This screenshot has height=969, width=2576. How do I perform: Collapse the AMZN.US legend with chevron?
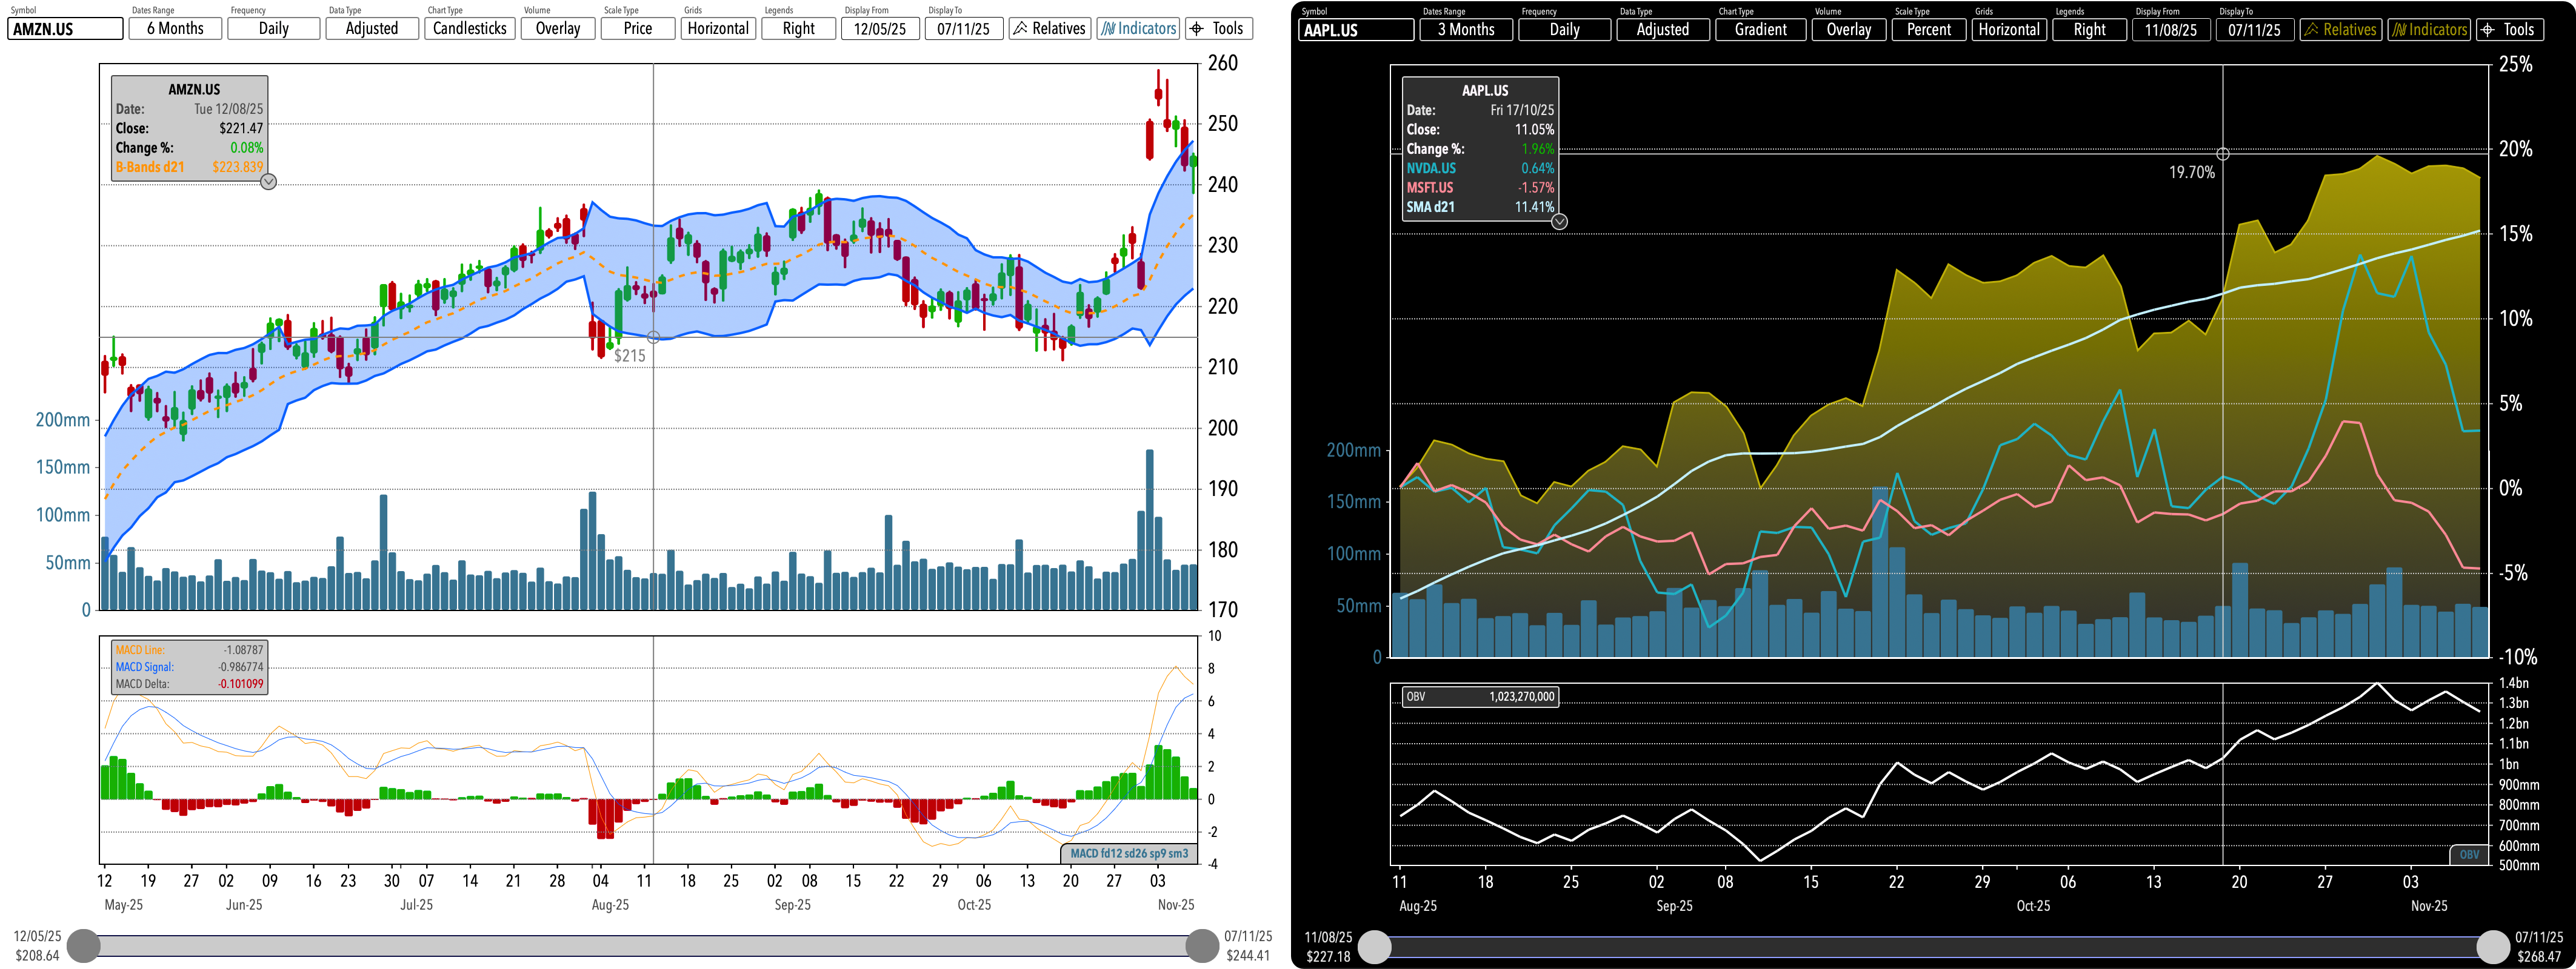pos(268,182)
